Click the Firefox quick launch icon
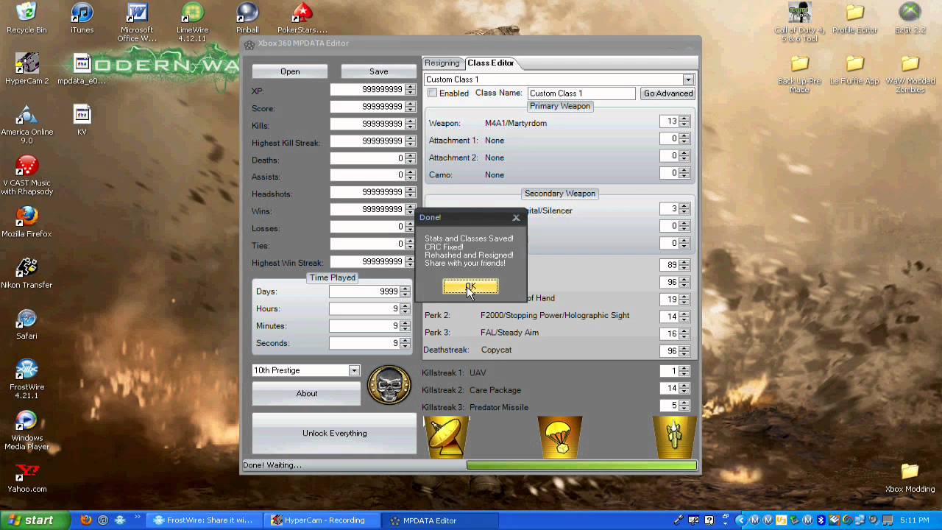Viewport: 942px width, 530px height. [x=85, y=520]
